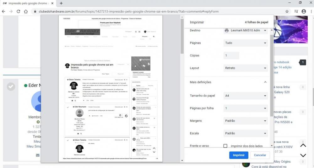Image resolution: width=314 pixels, height=168 pixels.
Task: Open the Chrome profile avatar icon
Action: point(304,11)
